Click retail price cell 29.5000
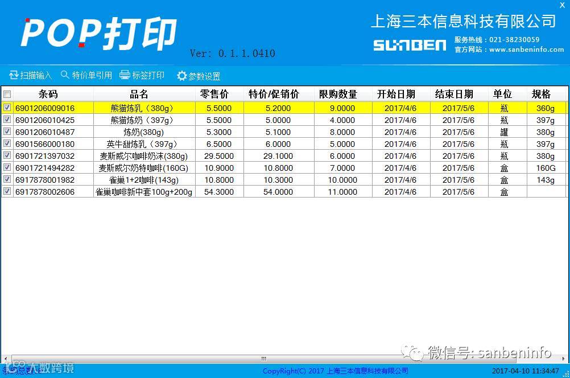Viewport: 570px width, 378px height. (x=219, y=156)
